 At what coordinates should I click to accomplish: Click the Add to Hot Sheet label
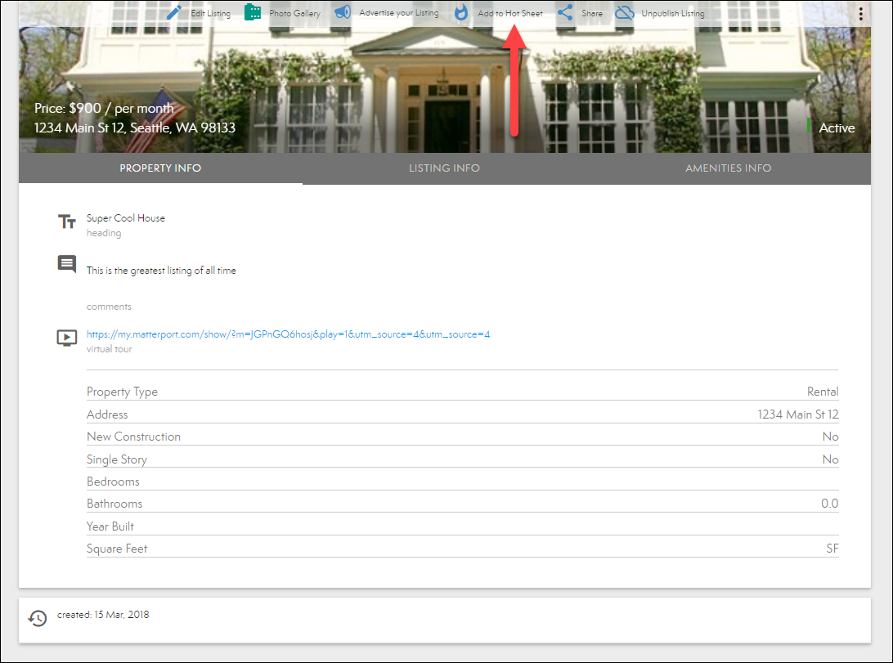pos(510,14)
